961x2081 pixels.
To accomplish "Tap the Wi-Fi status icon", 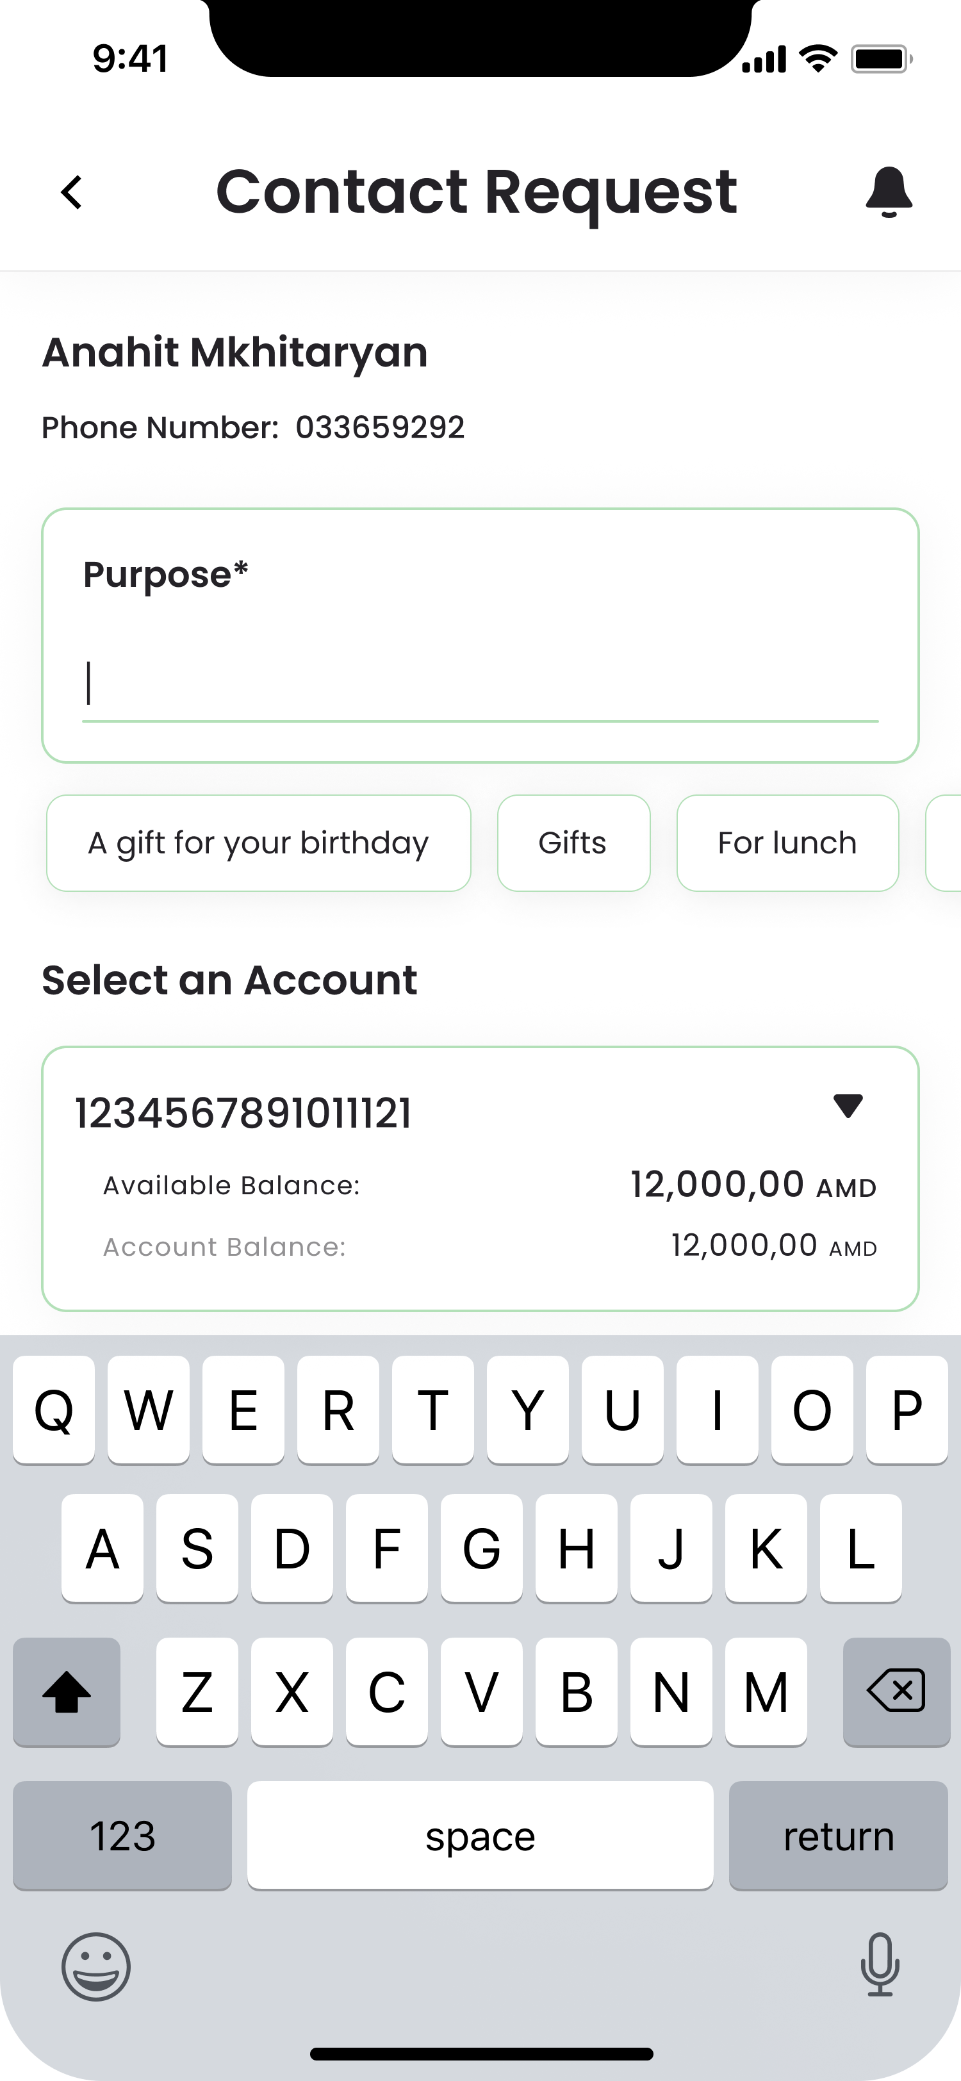I will click(818, 59).
